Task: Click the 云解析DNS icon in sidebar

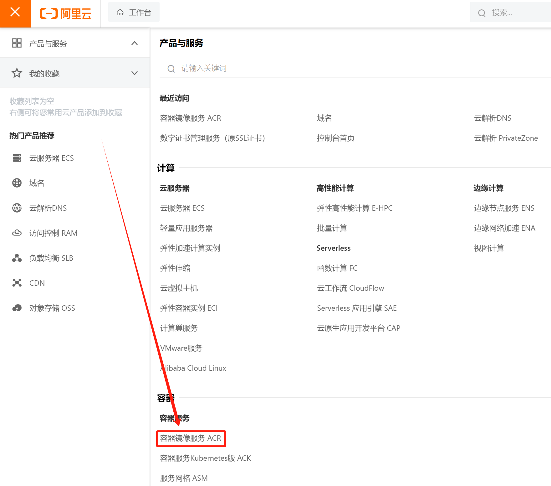Action: point(17,208)
